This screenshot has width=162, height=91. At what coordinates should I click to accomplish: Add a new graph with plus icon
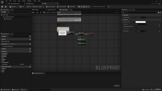30,39
